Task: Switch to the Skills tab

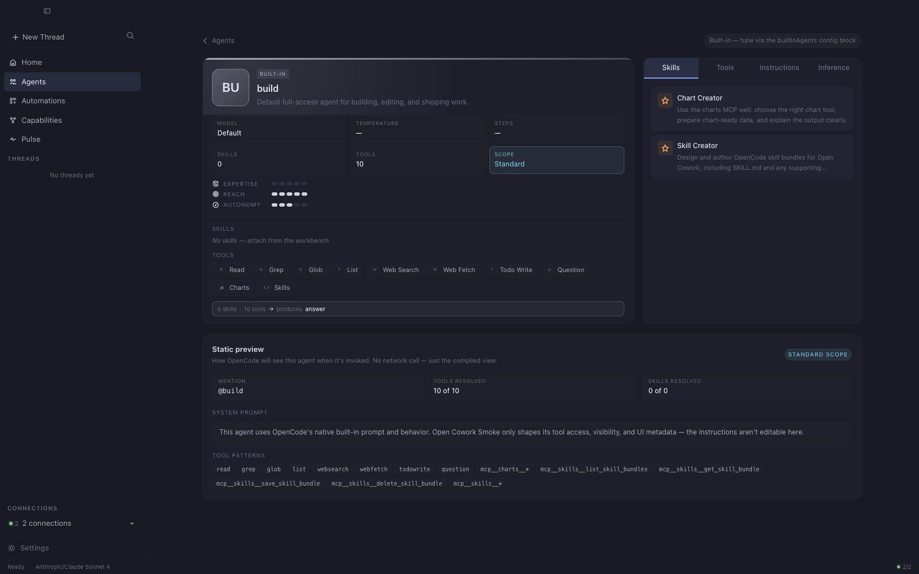Action: pyautogui.click(x=671, y=68)
